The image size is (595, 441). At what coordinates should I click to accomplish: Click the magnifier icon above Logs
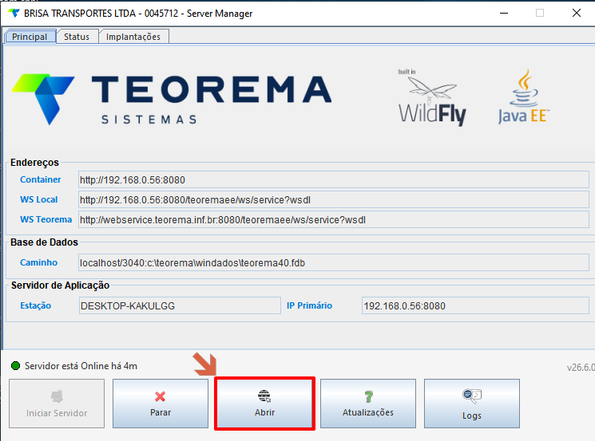point(472,396)
